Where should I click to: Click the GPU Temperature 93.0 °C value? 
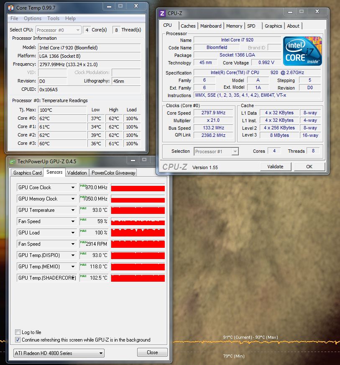coord(94,210)
